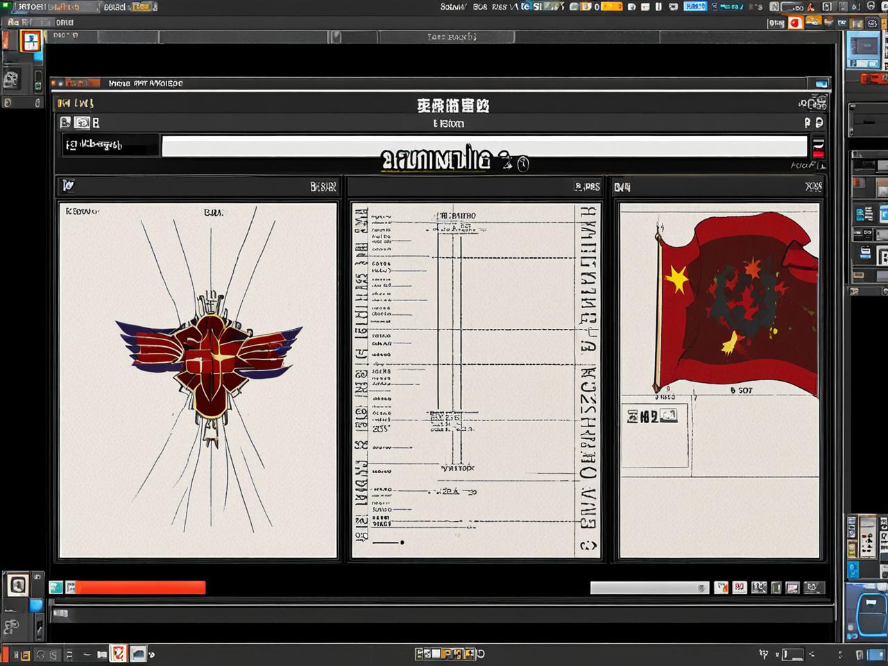Click the red-bordered white page icon

pyautogui.click(x=31, y=42)
